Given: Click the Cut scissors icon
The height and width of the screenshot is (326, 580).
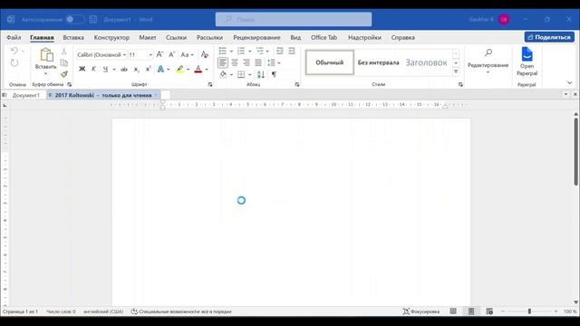Looking at the screenshot, I should [64, 52].
